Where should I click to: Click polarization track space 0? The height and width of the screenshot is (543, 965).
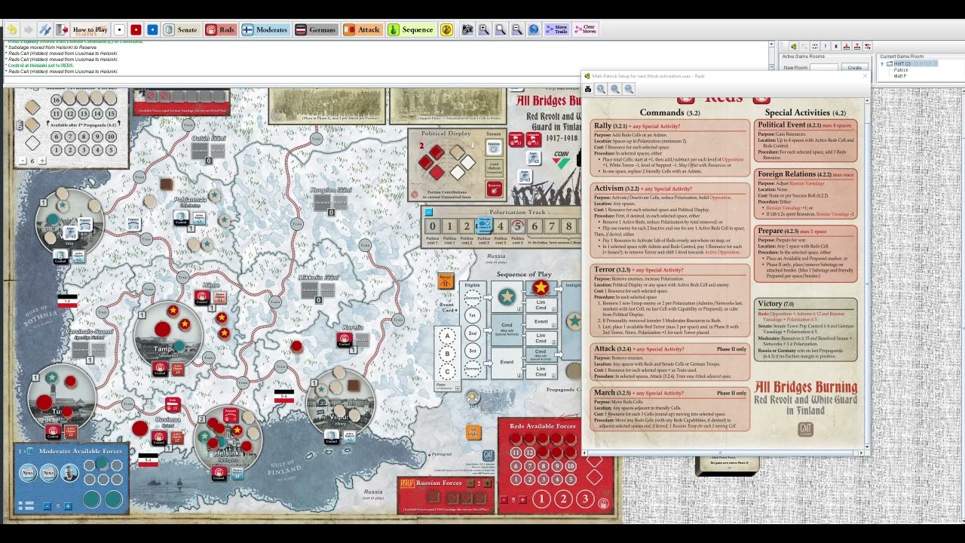[x=432, y=225]
